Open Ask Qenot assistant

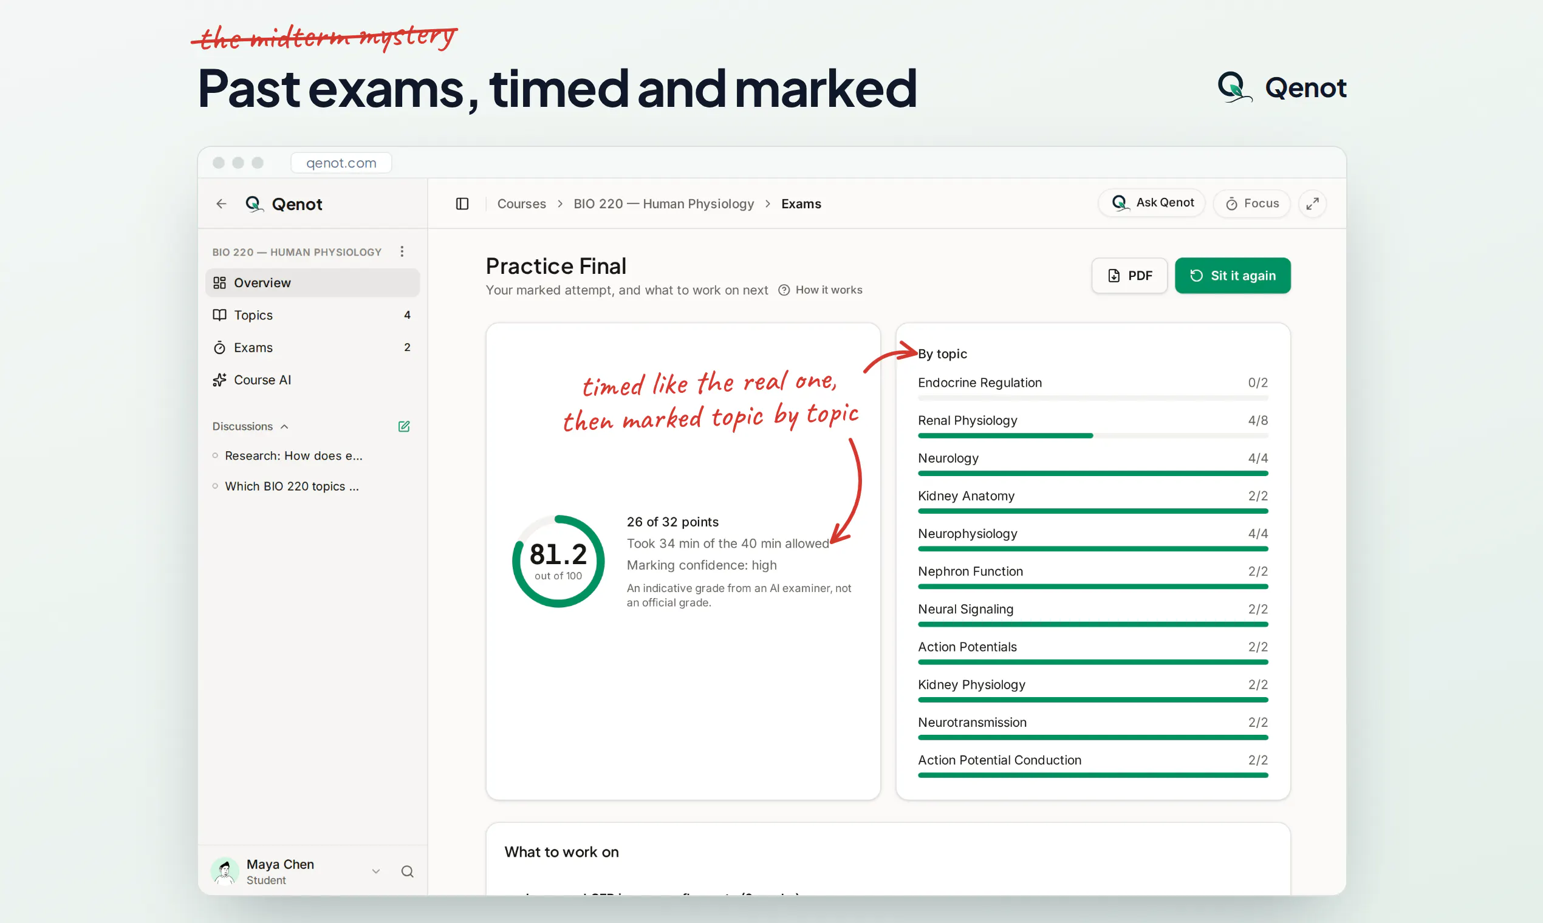point(1152,203)
